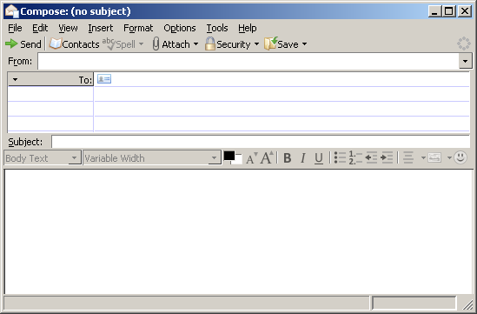The image size is (477, 314).
Task: Click inside the Subject field
Action: click(261, 142)
